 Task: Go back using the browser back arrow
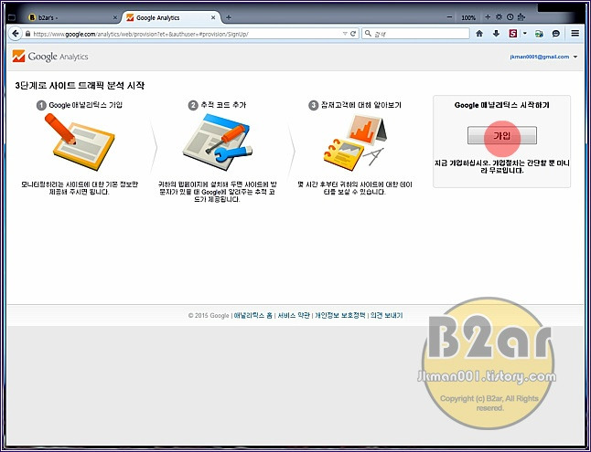15,34
